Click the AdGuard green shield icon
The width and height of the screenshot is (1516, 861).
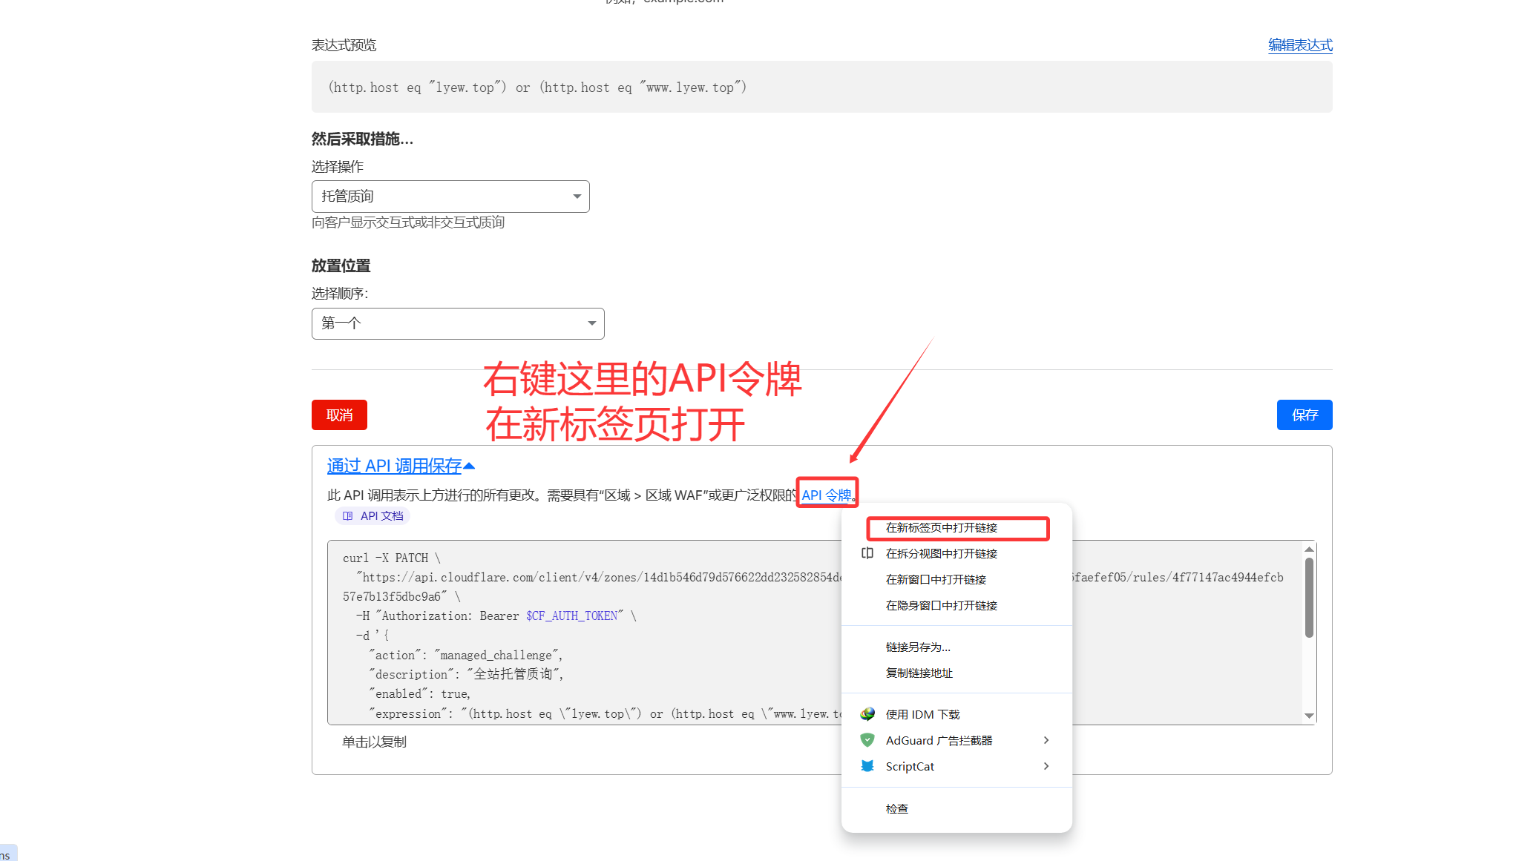tap(867, 740)
